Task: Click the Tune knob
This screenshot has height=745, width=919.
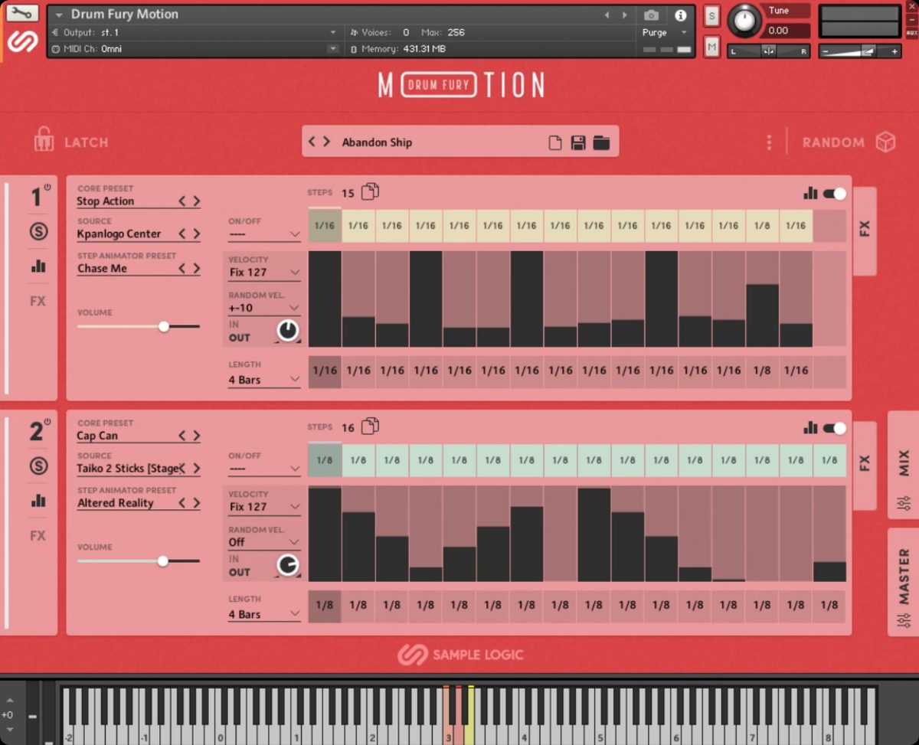Action: click(x=745, y=21)
